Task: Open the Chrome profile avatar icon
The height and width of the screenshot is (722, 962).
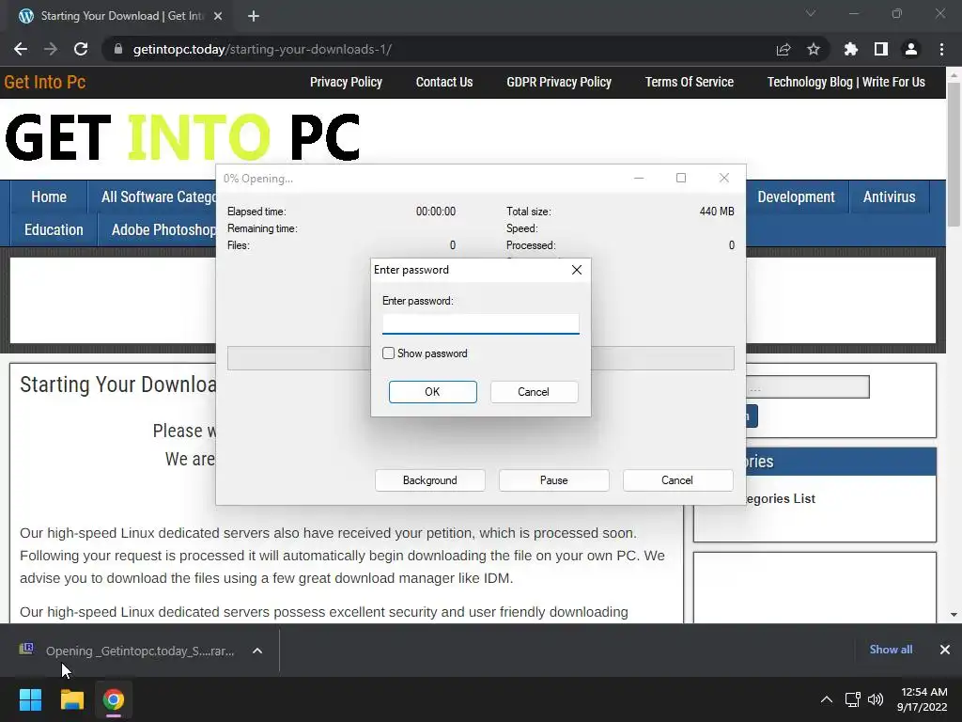Action: click(911, 49)
